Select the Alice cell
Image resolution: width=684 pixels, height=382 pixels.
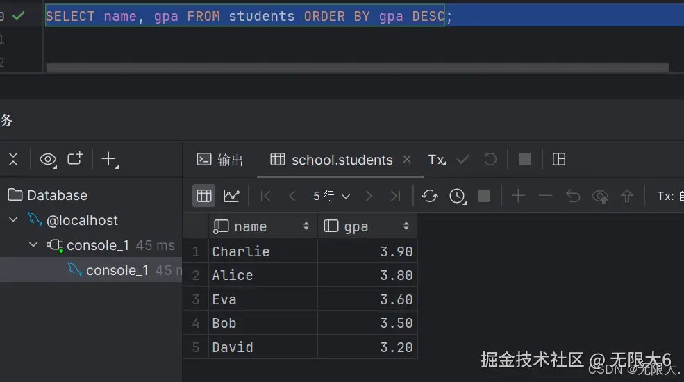[263, 275]
